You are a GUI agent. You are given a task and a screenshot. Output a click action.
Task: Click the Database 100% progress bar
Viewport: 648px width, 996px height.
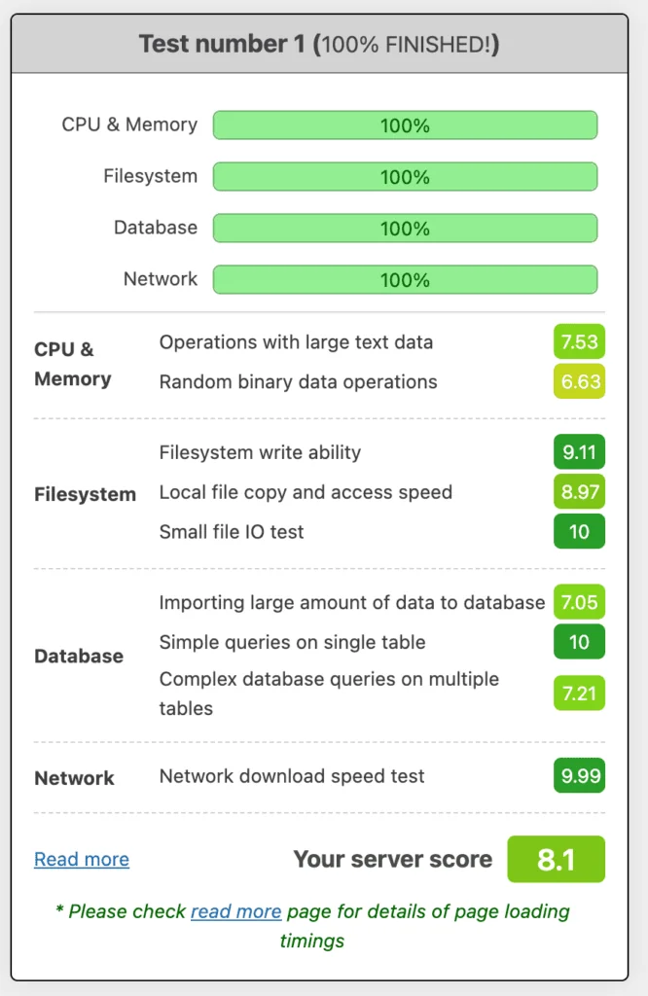click(405, 228)
